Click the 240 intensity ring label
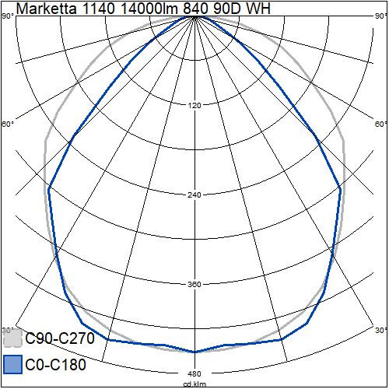 [194, 194]
